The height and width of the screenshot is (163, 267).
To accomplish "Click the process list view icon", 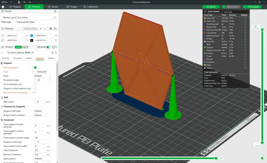I will (53, 47).
